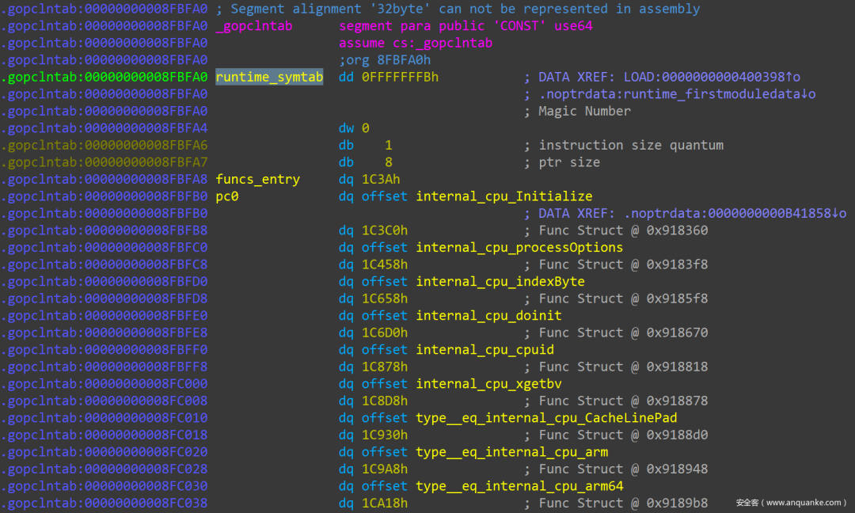Screen dimensions: 855x513
Task: Click the Func Struct @ 0x918878 comment
Action: 623,401
